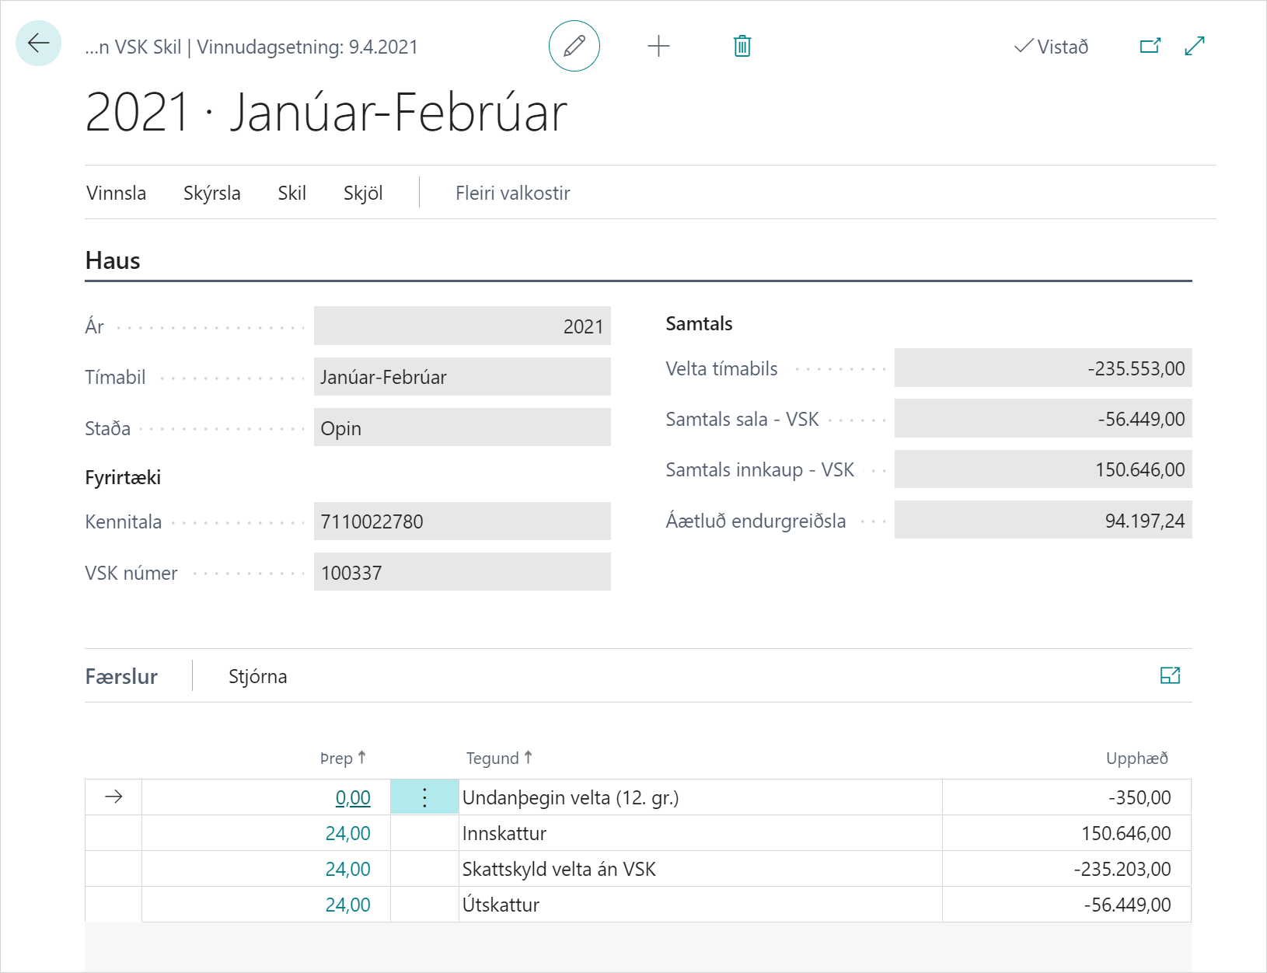This screenshot has height=973, width=1267.
Task: Click the pencil edit icon
Action: 574,46
